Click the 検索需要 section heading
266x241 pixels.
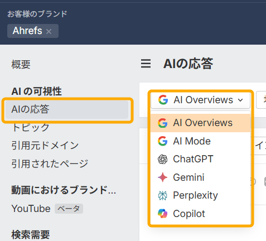coord(31,234)
